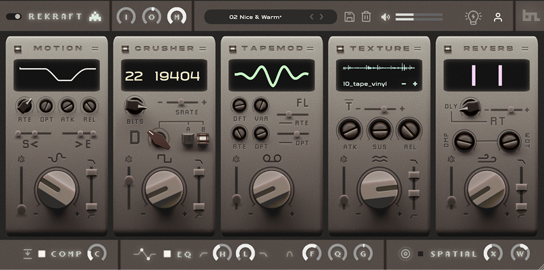Click the Reverb randomize atom icon
This screenshot has width=544, height=270.
(x=452, y=159)
